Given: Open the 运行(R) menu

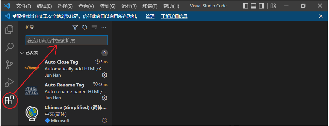Looking at the screenshot, I should [129, 6].
